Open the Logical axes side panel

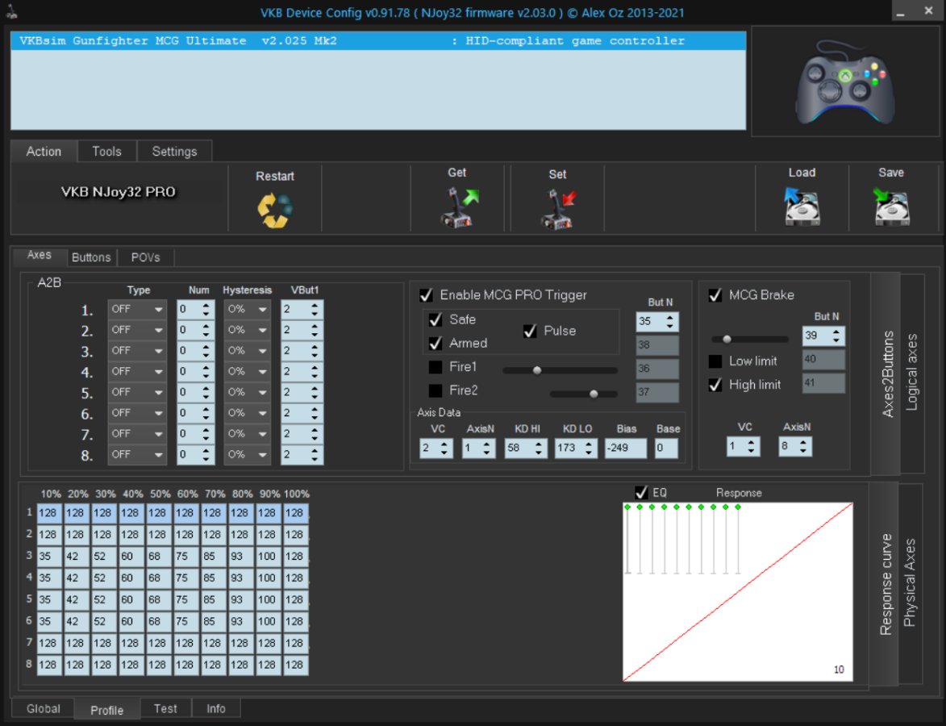[912, 373]
